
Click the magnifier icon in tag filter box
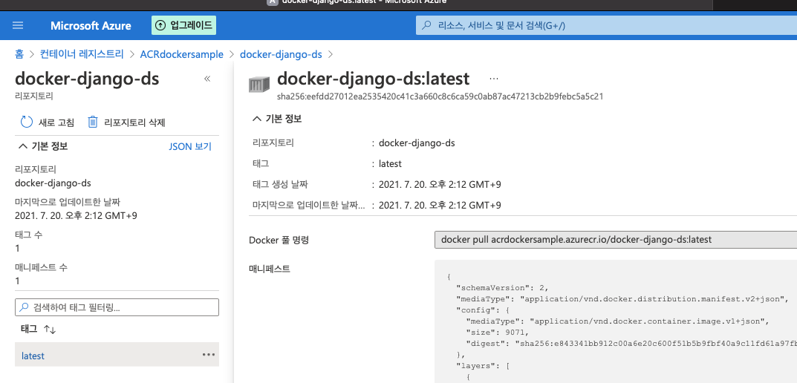24,307
